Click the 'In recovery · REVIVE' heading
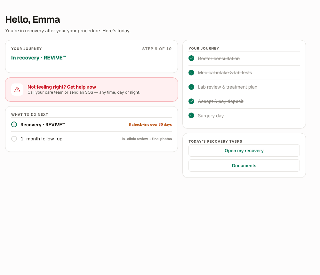The height and width of the screenshot is (275, 320). tap(39, 58)
